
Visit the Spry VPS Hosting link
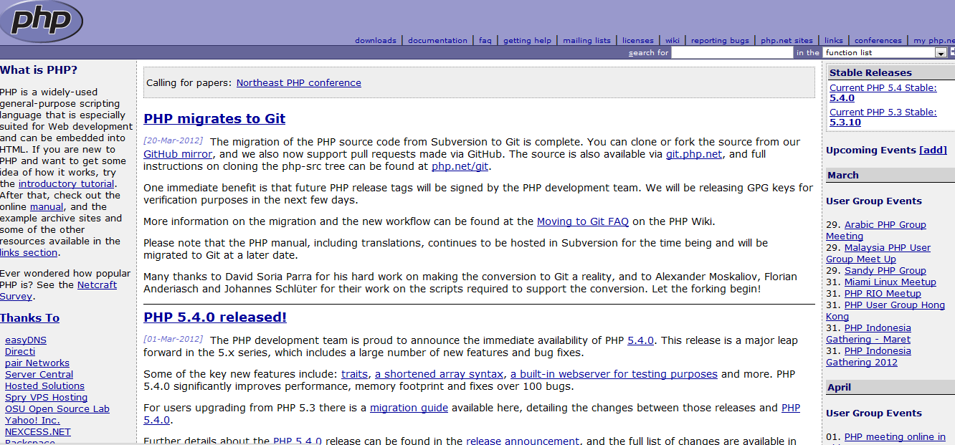coord(46,398)
